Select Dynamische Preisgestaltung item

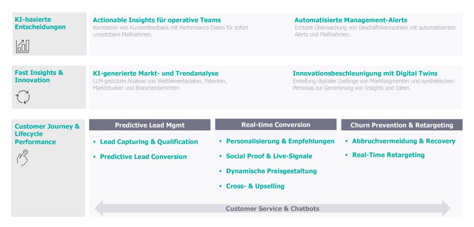(271, 171)
